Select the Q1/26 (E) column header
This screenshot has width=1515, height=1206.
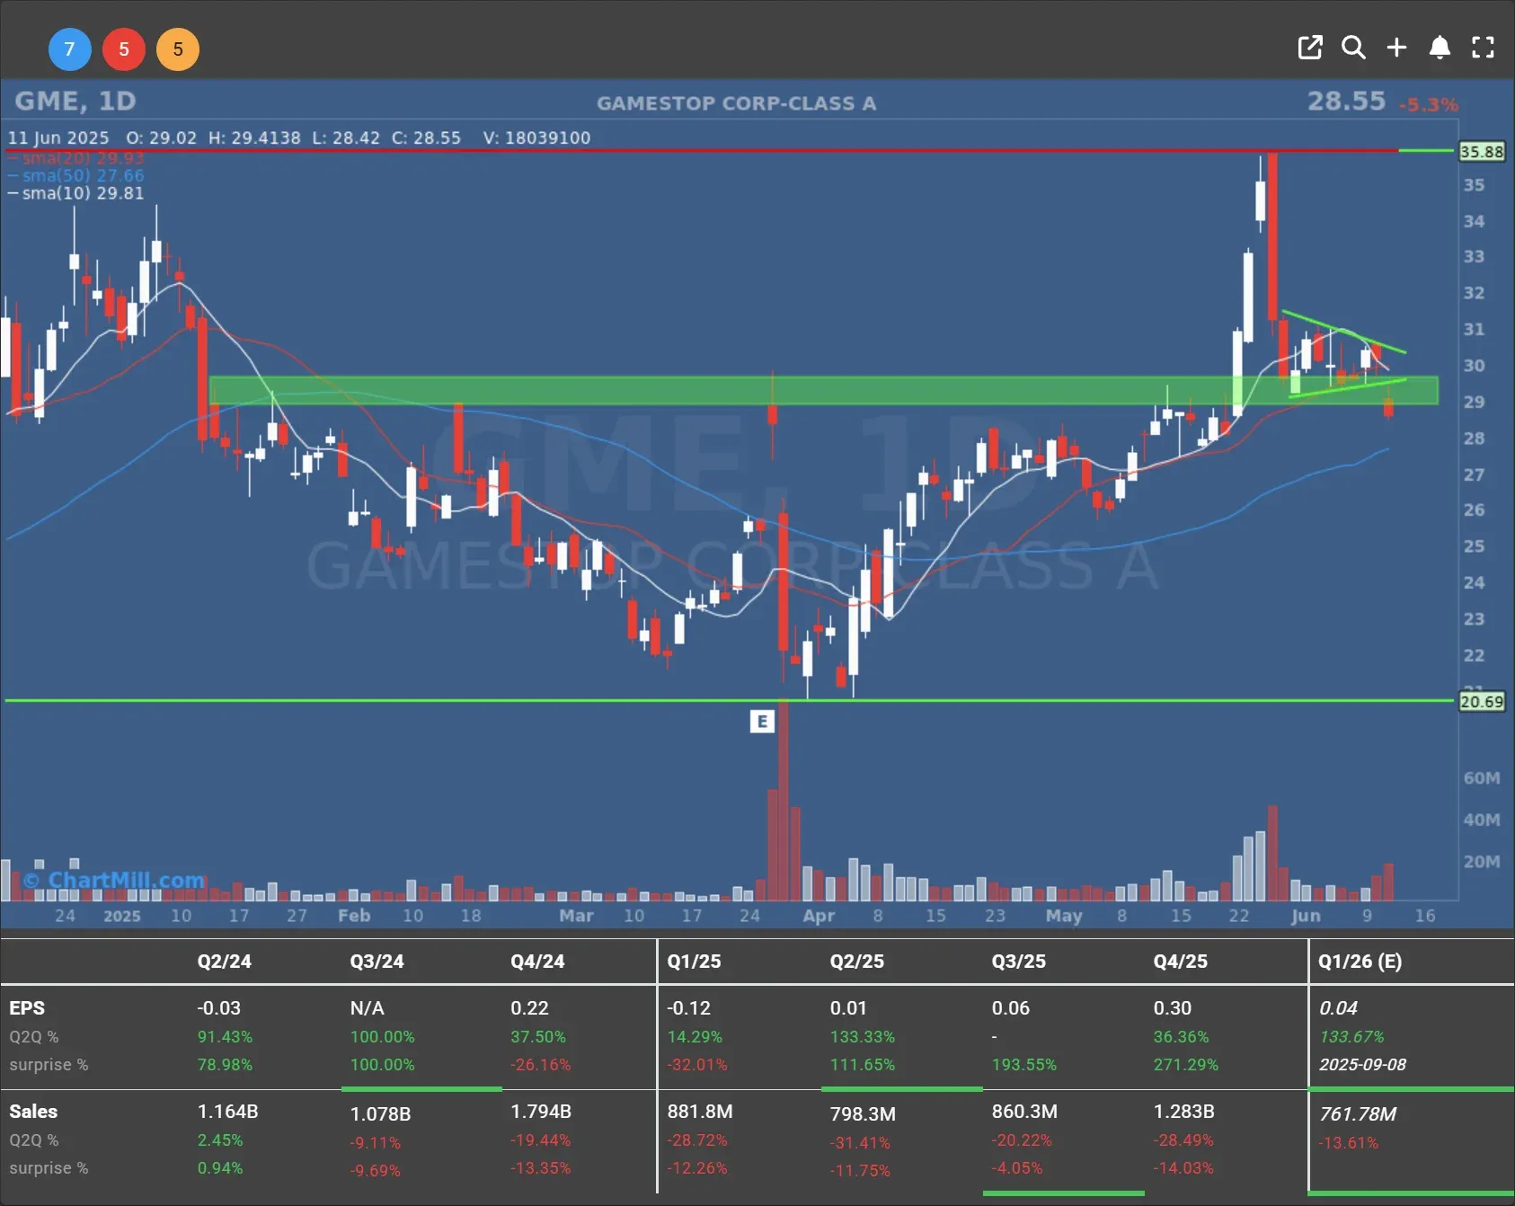point(1359,961)
